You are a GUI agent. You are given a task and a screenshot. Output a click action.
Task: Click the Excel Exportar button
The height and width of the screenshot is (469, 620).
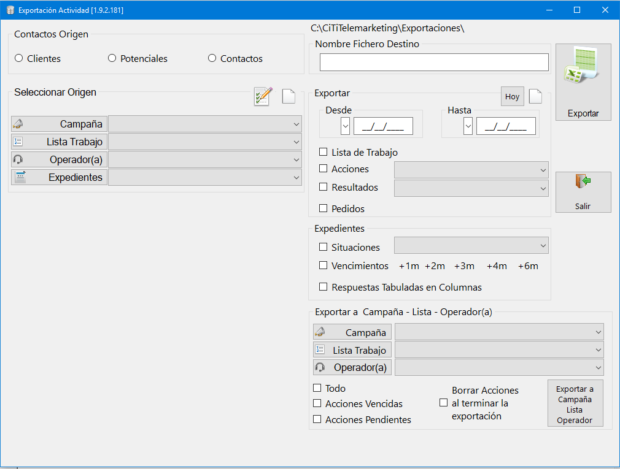pyautogui.click(x=583, y=82)
